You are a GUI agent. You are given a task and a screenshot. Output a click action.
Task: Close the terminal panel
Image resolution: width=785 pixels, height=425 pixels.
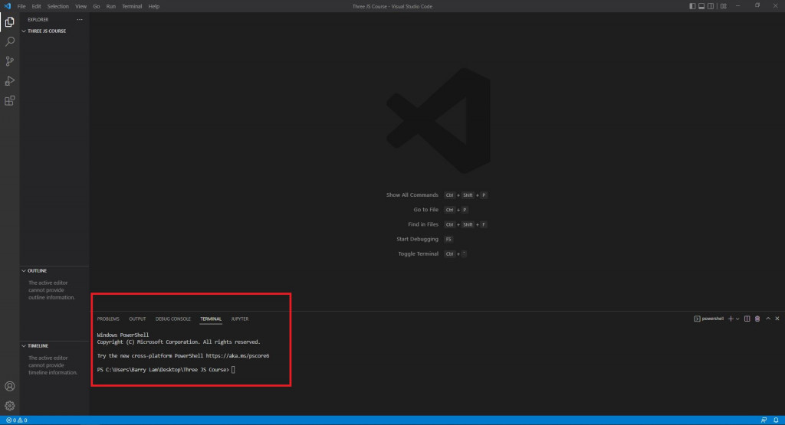tap(777, 319)
